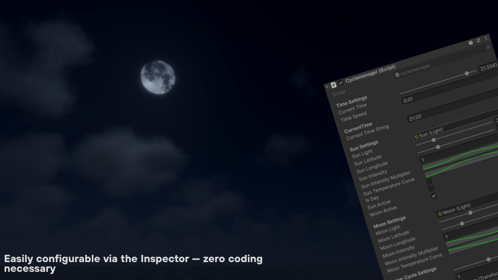Toggle the Is Day checkbox
The image size is (498, 280).
pos(429,182)
